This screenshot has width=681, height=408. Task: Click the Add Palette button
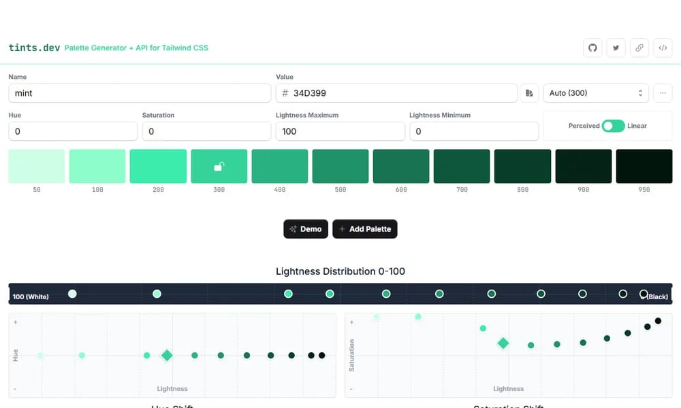365,229
